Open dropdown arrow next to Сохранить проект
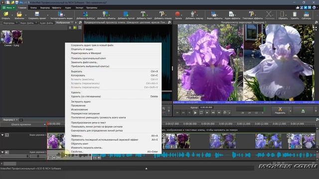Image resolution: width=319 pixels, height=179 pixels. tap(47, 15)
